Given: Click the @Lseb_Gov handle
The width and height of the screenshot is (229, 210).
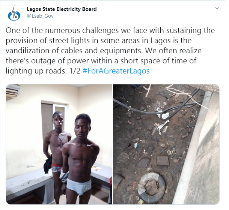Looking at the screenshot, I should click(x=39, y=16).
